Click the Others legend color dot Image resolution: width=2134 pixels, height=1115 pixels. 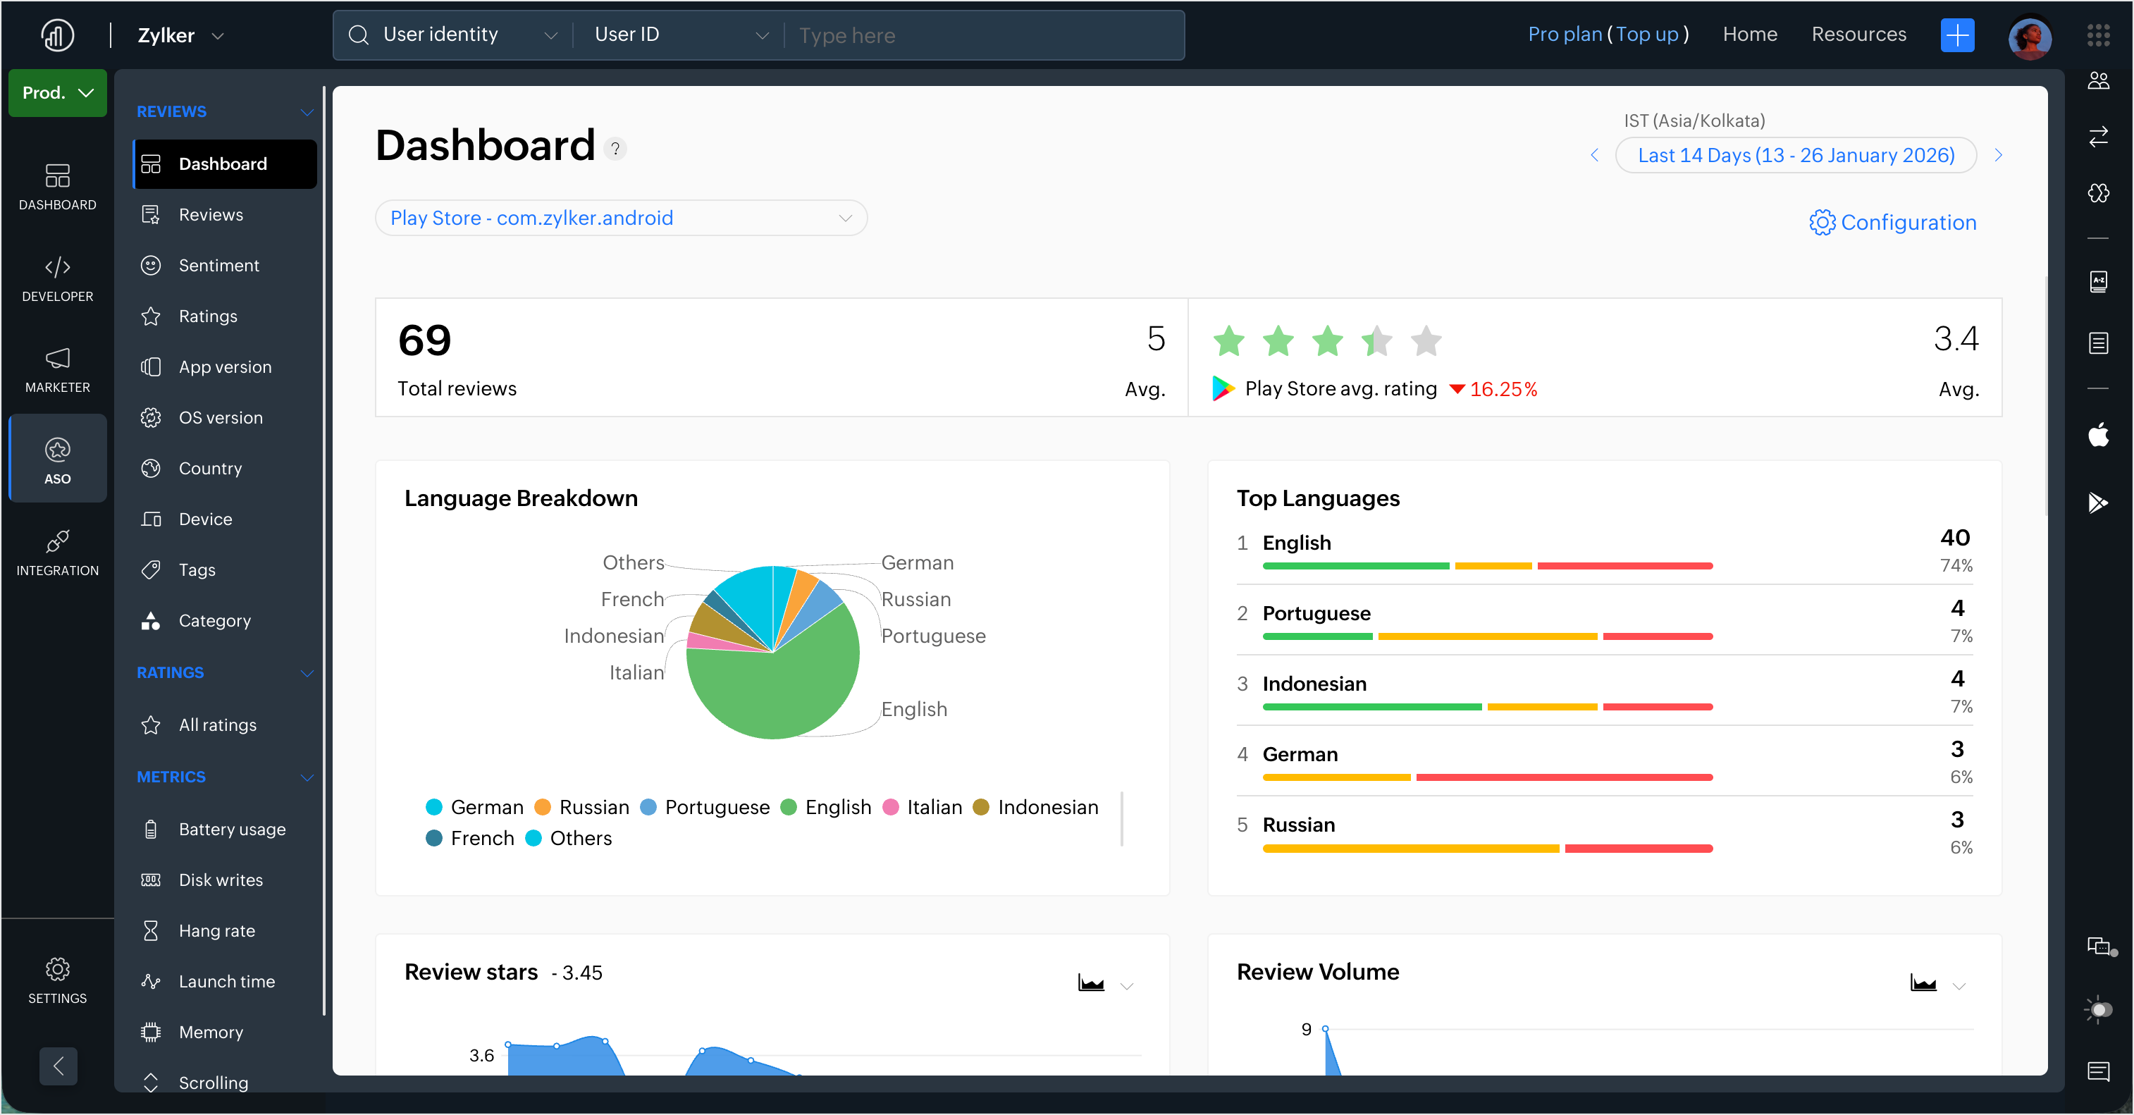[x=534, y=838]
